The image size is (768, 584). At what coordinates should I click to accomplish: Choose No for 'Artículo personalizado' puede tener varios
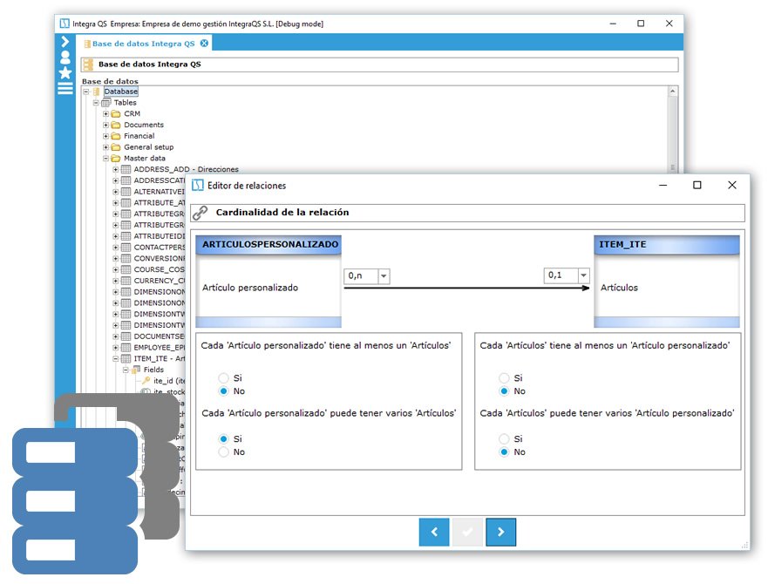coord(224,452)
